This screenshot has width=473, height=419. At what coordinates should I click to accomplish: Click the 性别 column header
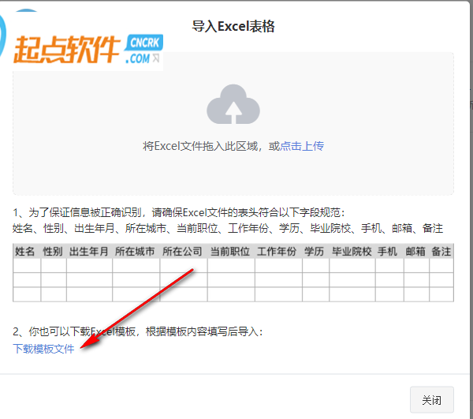click(x=53, y=251)
